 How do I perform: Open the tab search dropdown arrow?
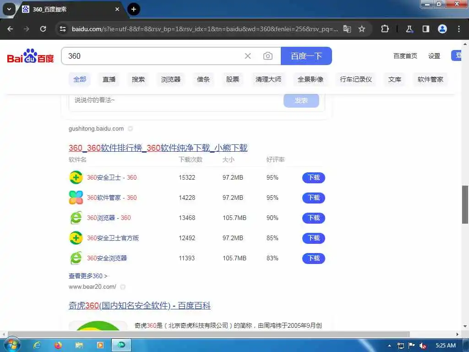pos(9,9)
